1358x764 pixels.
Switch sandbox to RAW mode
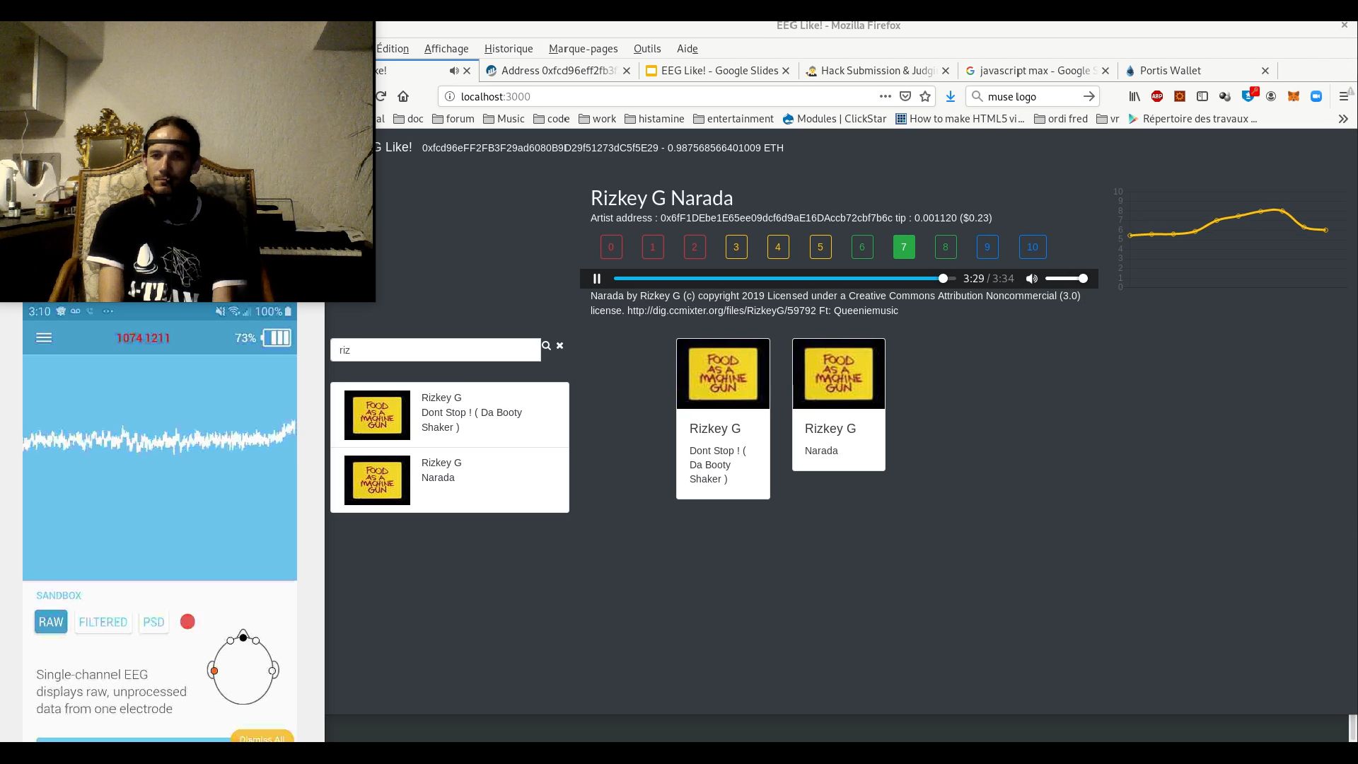pyautogui.click(x=51, y=622)
